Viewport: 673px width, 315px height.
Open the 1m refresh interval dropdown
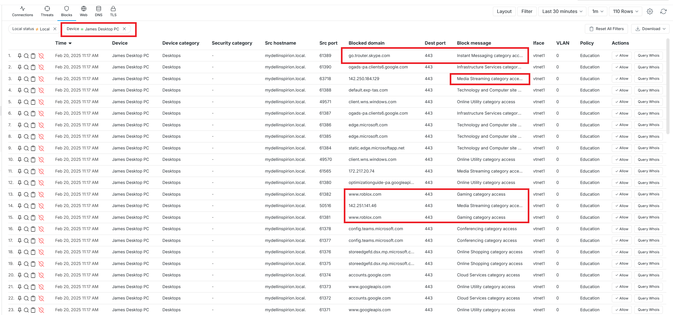598,11
